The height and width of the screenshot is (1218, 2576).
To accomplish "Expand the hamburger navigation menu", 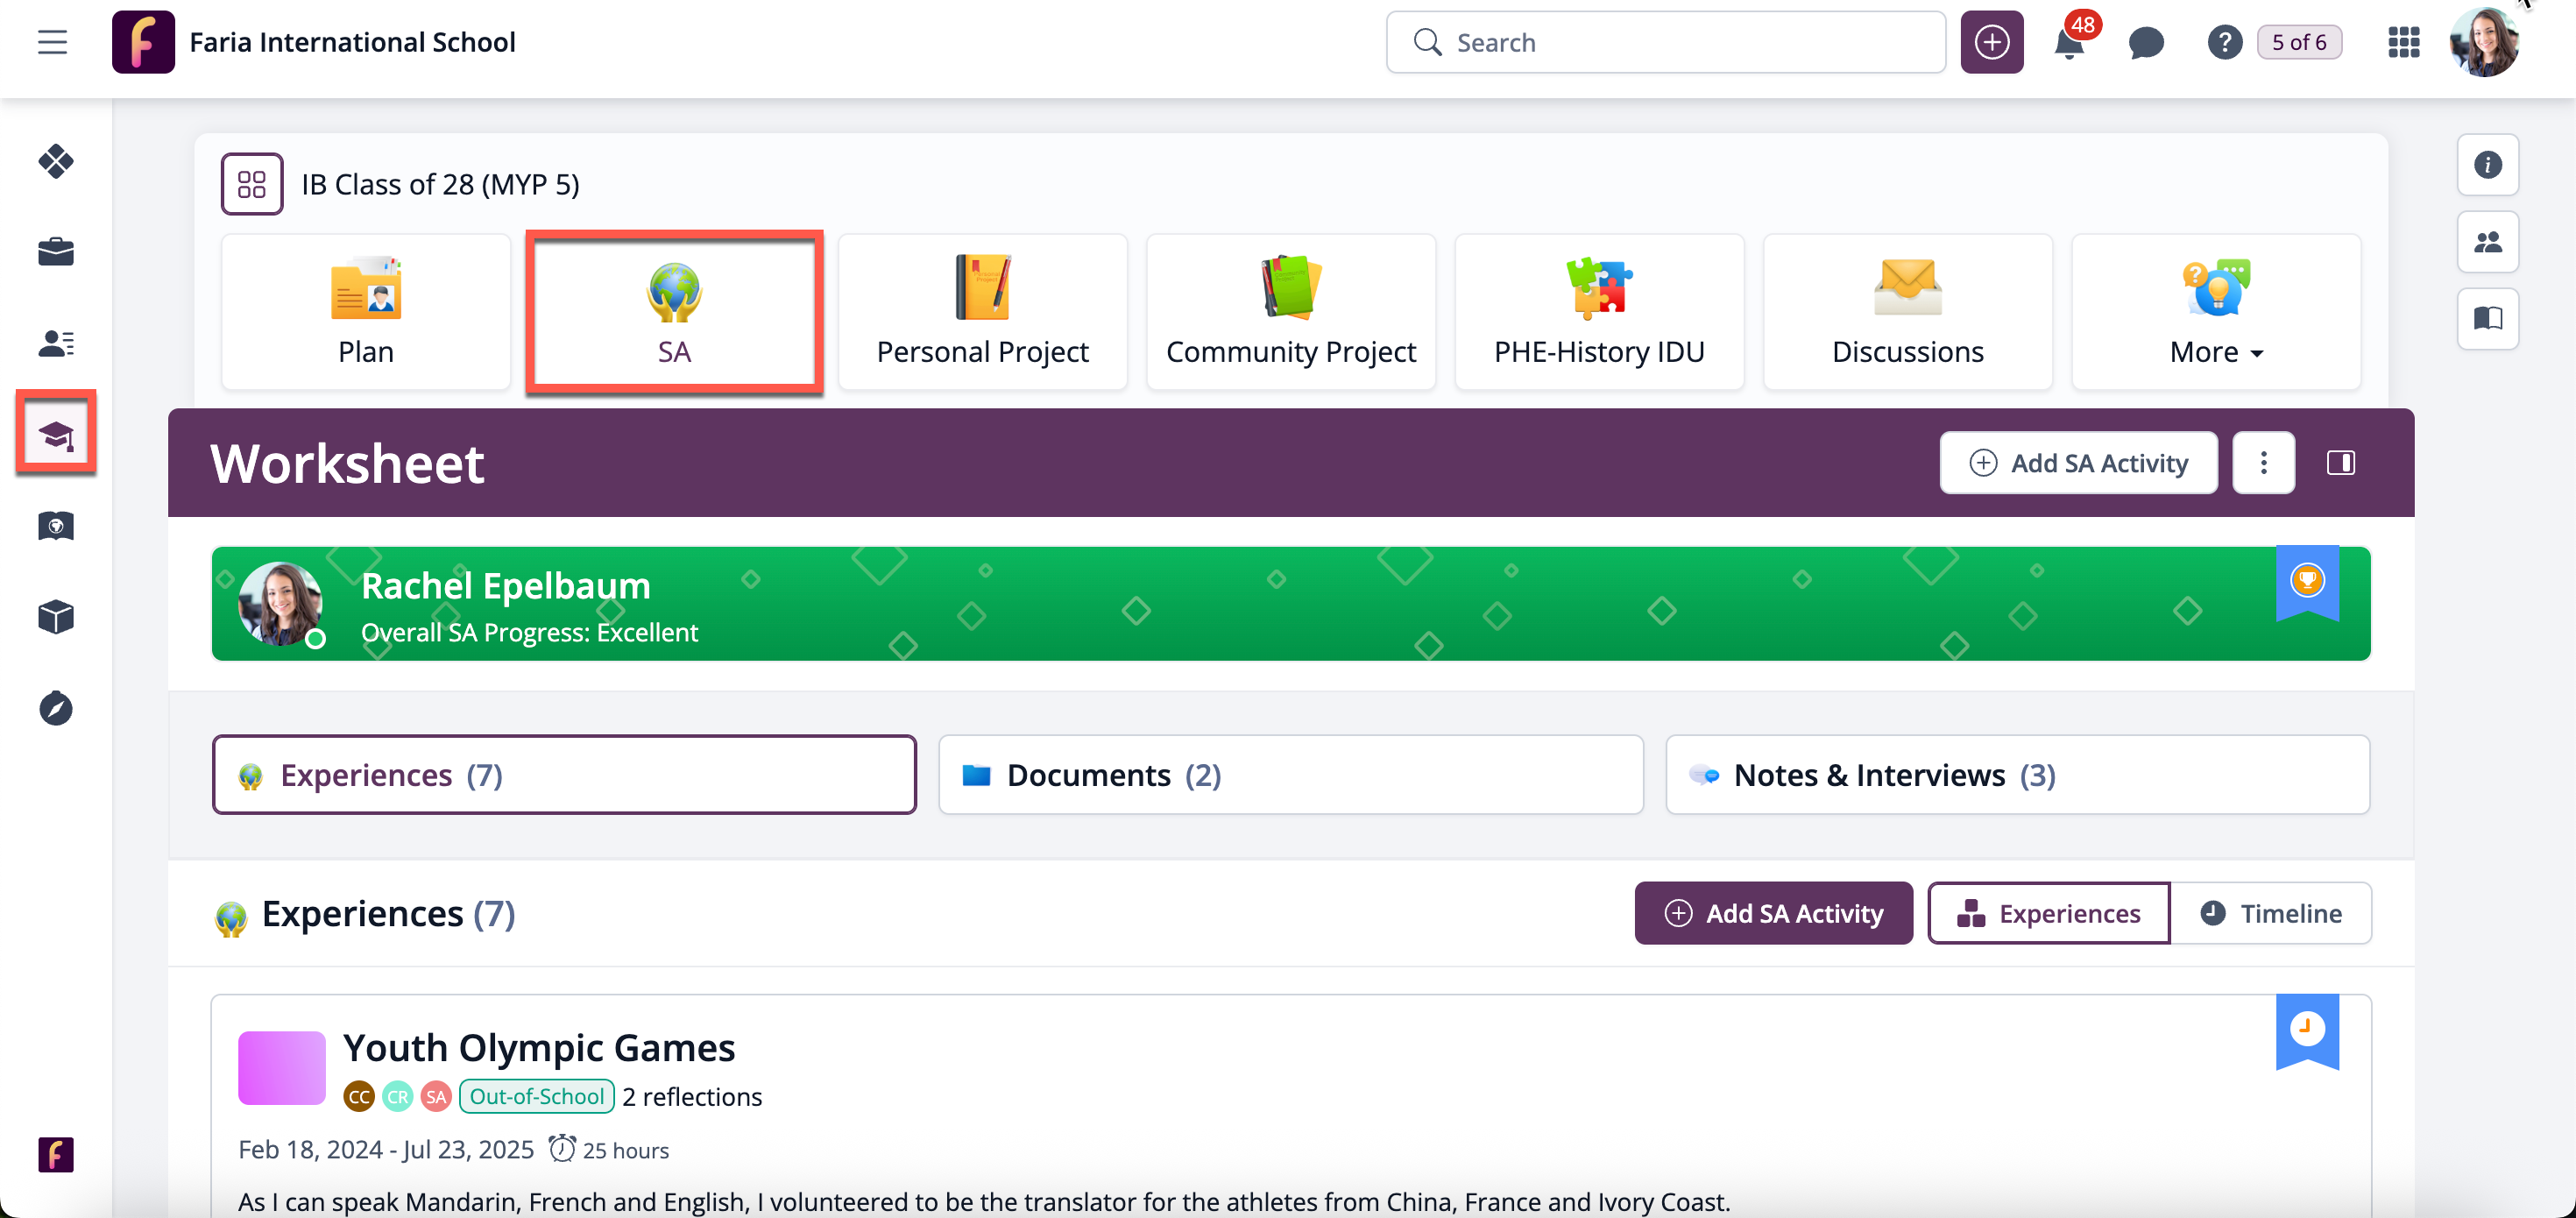I will click(52, 43).
